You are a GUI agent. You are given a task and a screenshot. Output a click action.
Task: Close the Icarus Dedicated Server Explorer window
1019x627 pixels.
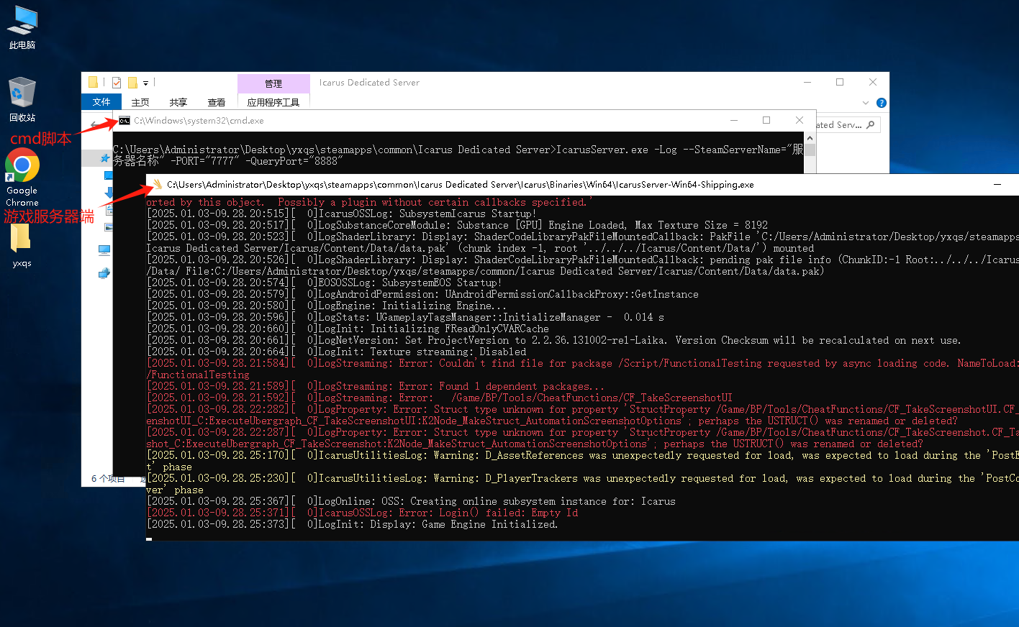pyautogui.click(x=873, y=82)
